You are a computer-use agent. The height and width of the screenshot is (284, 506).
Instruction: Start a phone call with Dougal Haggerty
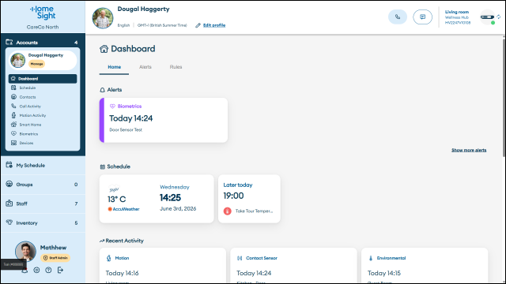coord(398,17)
